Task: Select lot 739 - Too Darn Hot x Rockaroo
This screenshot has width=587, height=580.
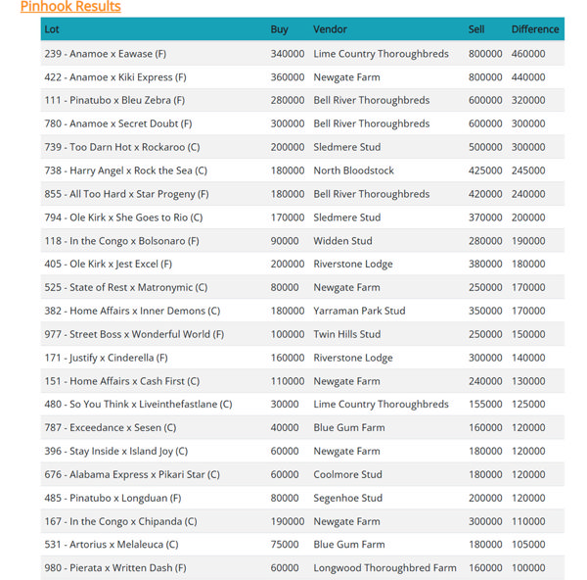Action: pyautogui.click(x=122, y=147)
